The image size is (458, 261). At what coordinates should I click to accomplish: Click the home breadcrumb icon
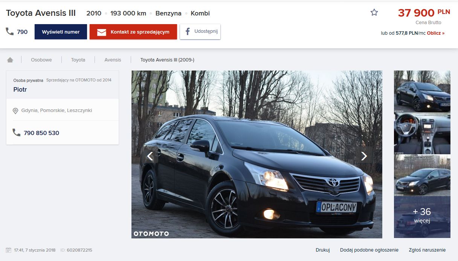click(x=10, y=60)
